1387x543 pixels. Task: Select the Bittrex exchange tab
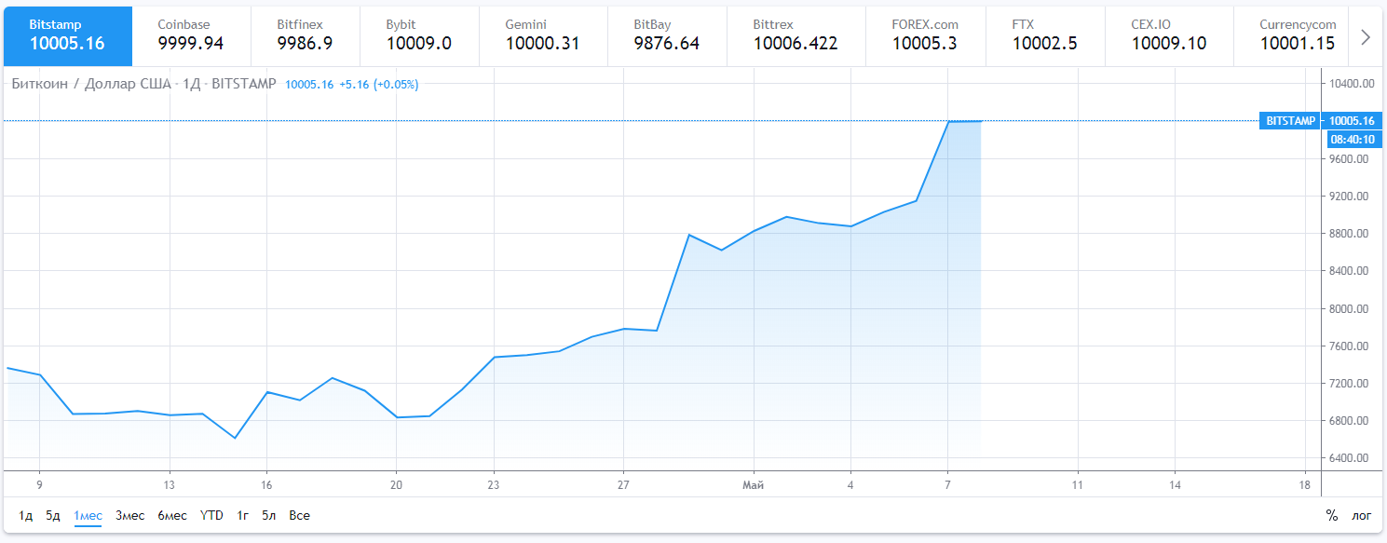[795, 34]
